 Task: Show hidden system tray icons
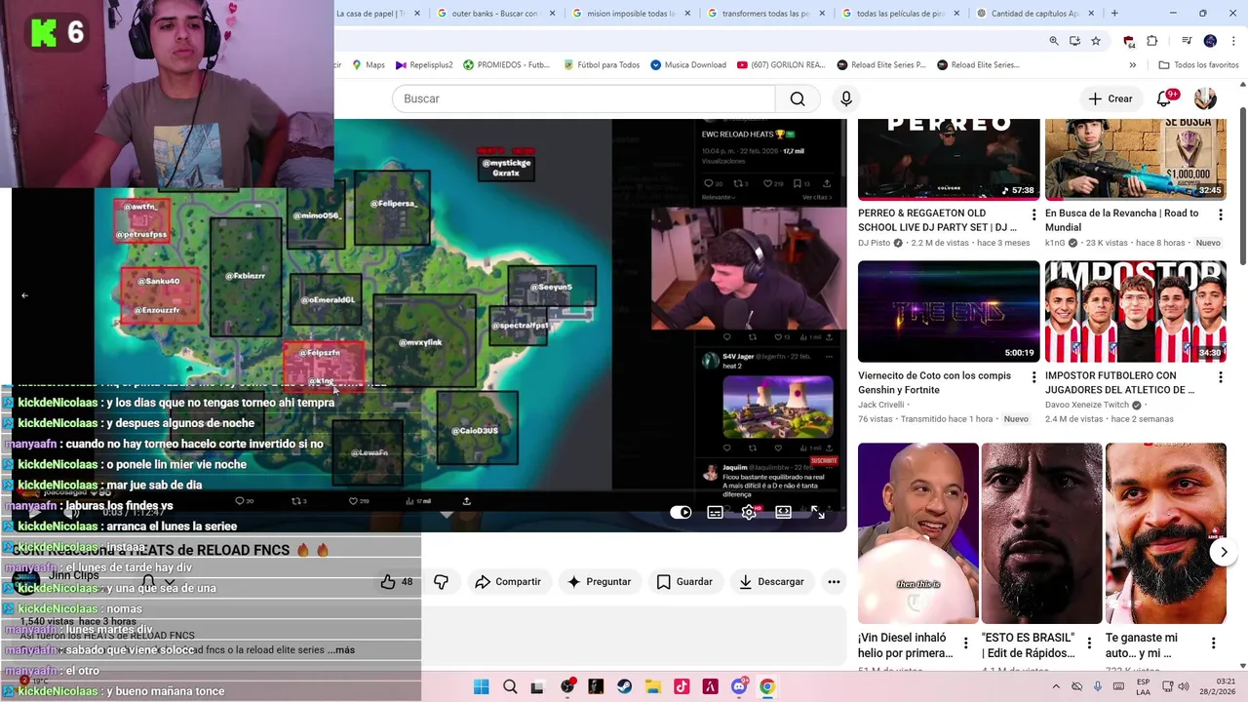(1055, 686)
